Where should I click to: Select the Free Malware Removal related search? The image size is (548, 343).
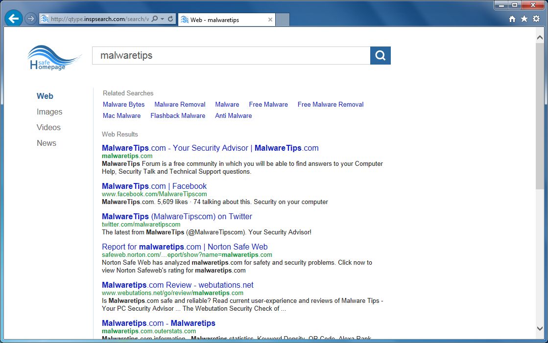pyautogui.click(x=331, y=104)
